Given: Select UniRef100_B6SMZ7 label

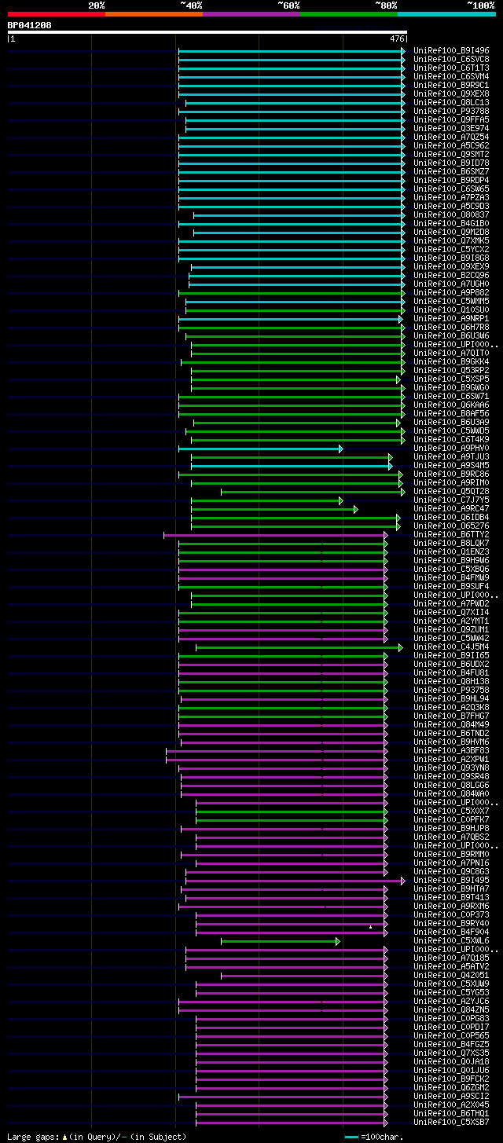Looking at the screenshot, I should pos(452,171).
